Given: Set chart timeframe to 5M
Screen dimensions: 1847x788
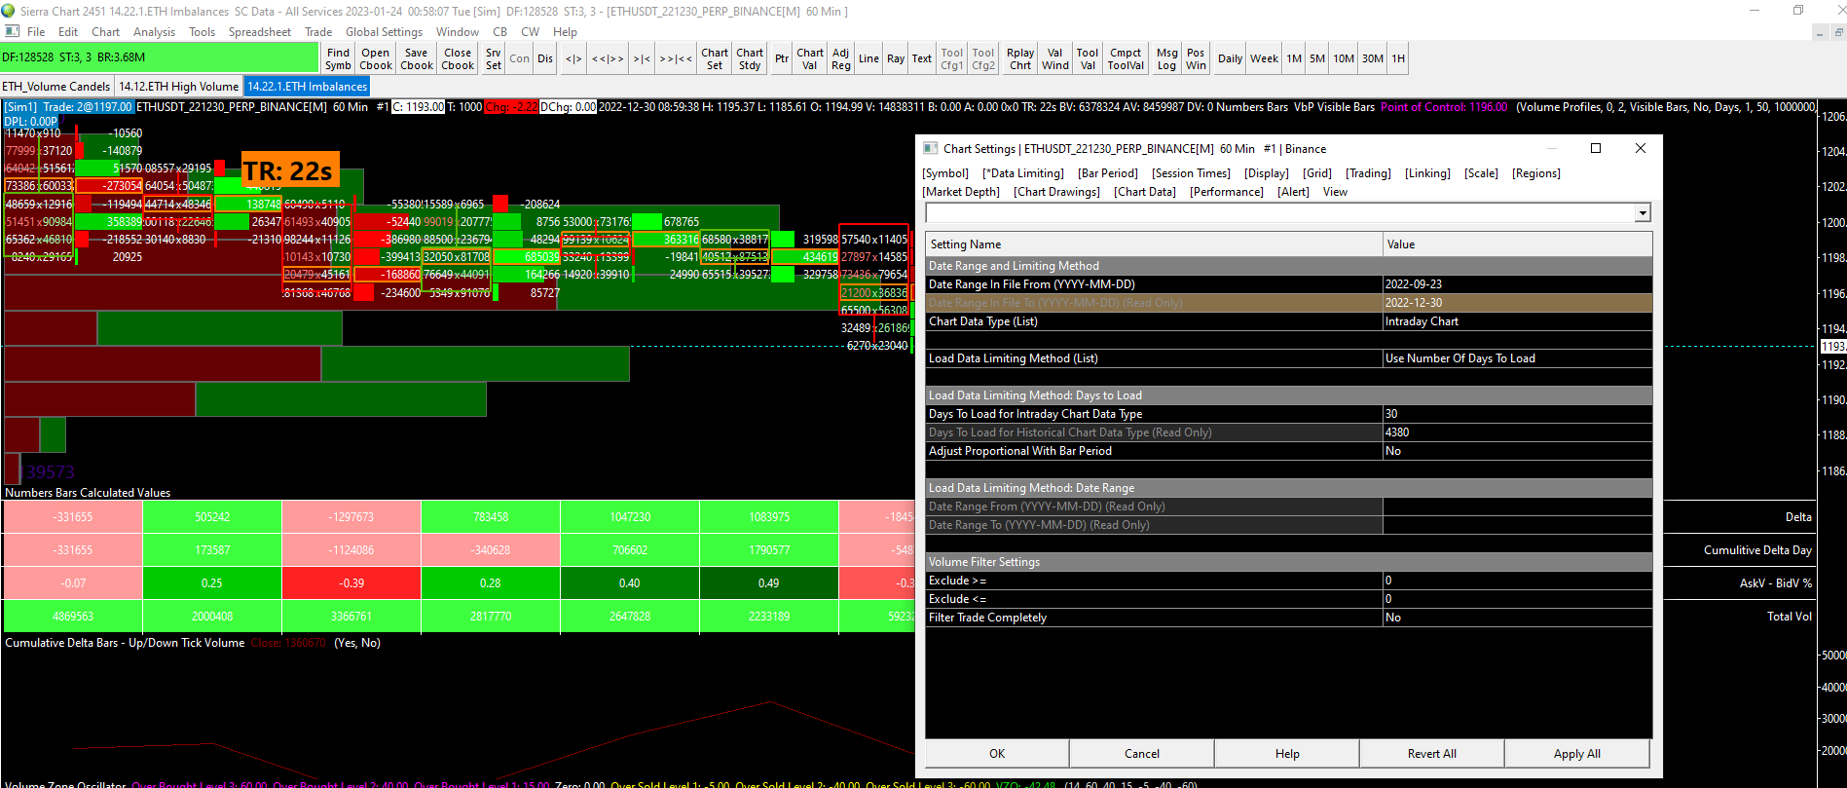Looking at the screenshot, I should pyautogui.click(x=1317, y=58).
